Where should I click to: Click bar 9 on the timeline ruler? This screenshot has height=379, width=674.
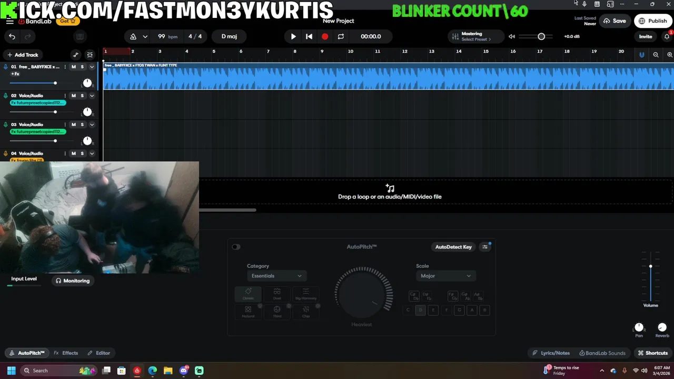tap(322, 52)
